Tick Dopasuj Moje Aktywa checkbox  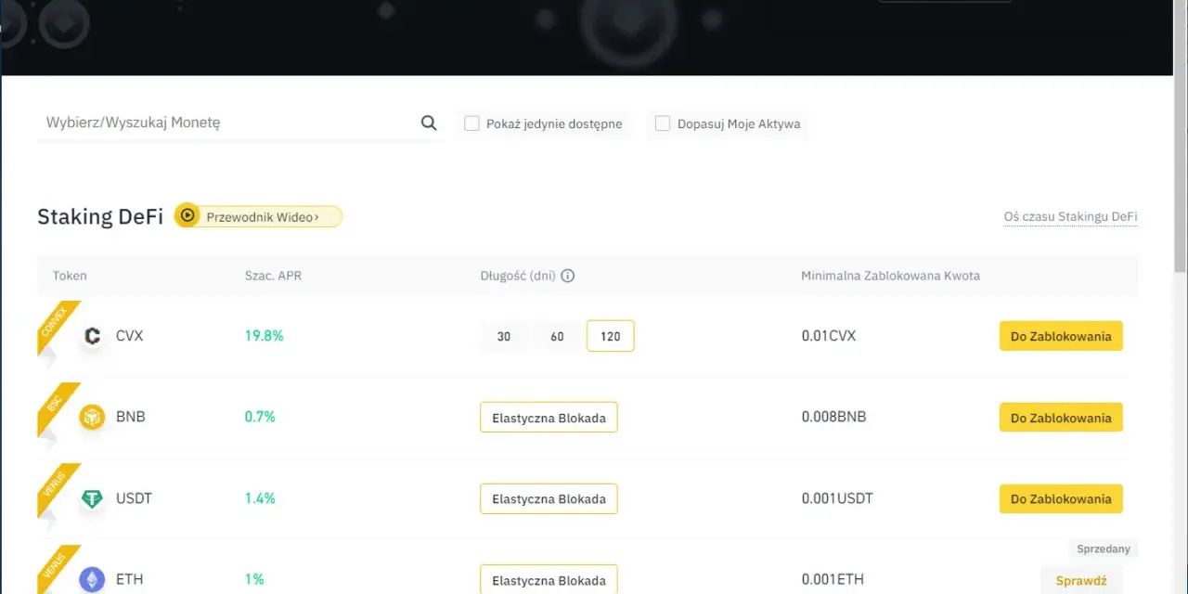663,123
